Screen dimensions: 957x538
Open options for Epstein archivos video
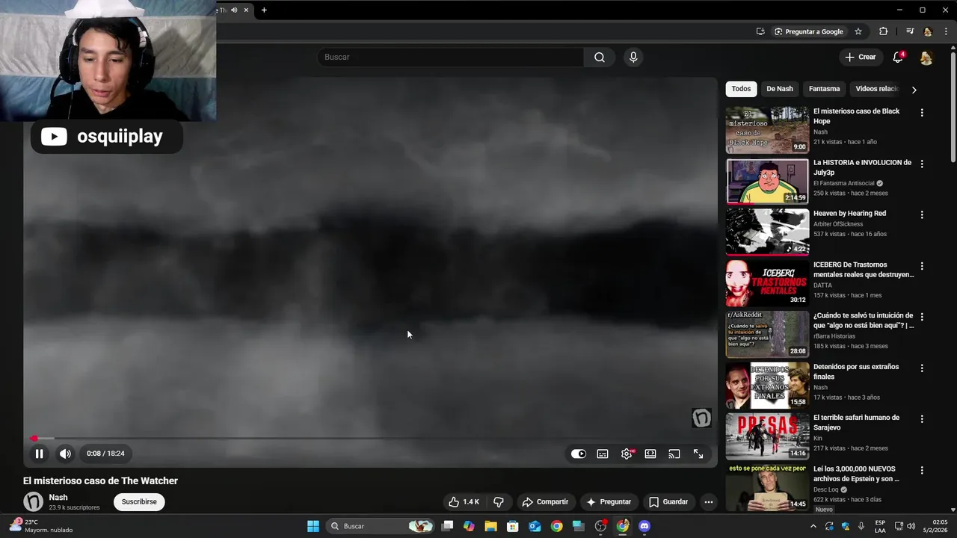point(922,470)
